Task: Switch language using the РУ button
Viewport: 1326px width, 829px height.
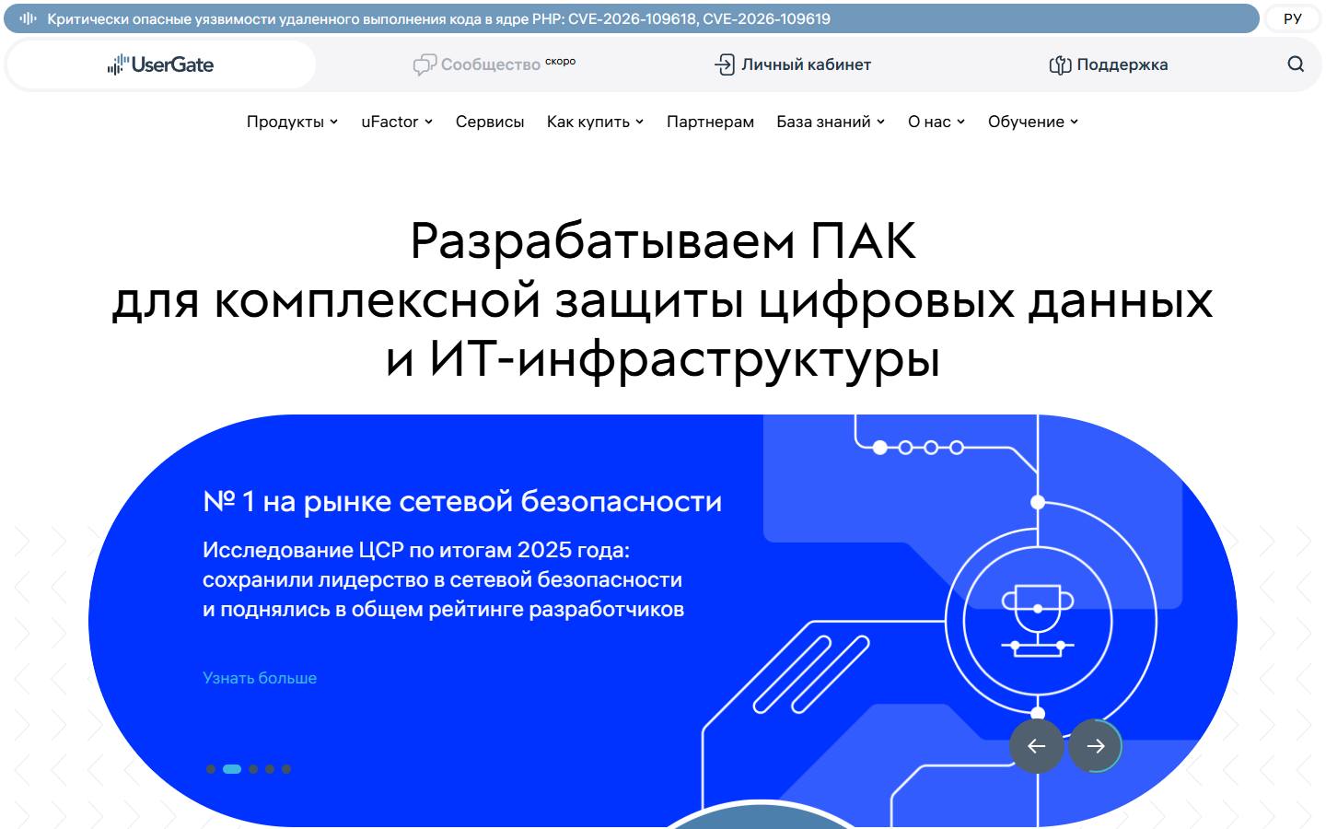Action: tap(1293, 18)
